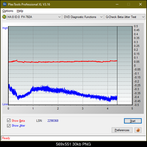The image size is (147, 147).
Task: Open the Q-Check Beta/Jitter Test dropdown
Action: point(125,17)
